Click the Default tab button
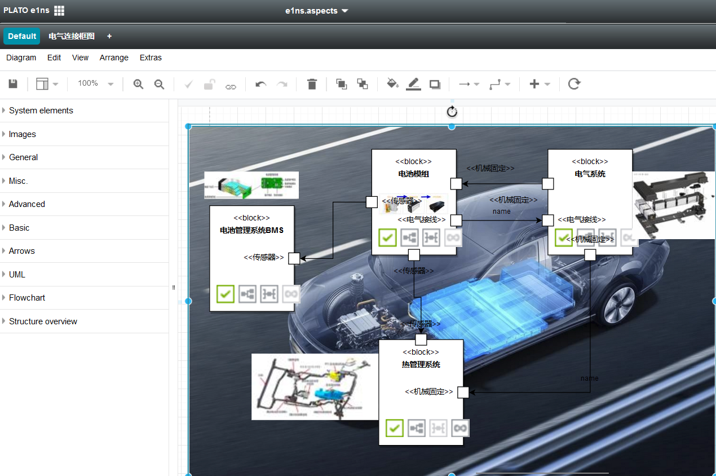Screen dimensions: 716x476 [22, 36]
